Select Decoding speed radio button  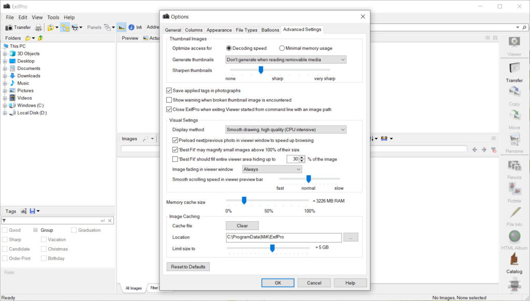click(x=229, y=48)
